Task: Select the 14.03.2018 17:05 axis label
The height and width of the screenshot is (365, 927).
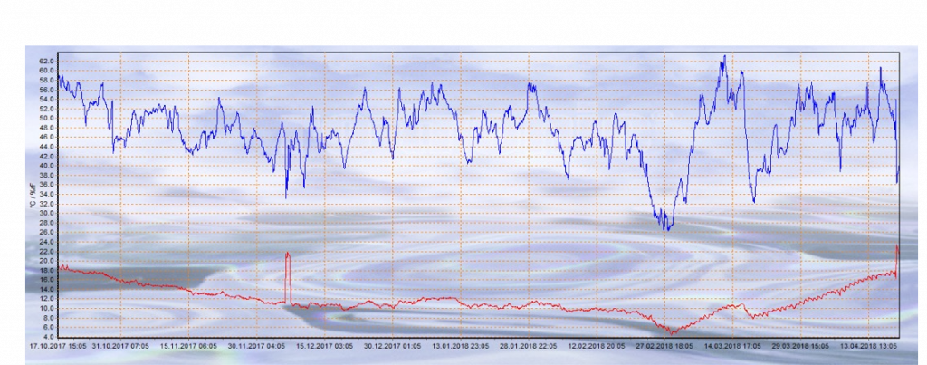Action: click(x=731, y=345)
